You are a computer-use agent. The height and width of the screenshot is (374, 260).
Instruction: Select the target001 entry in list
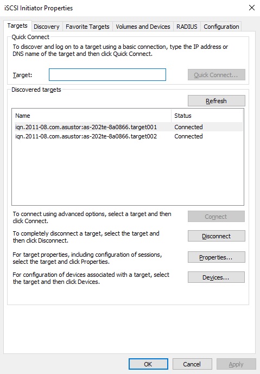pyautogui.click(x=128, y=127)
